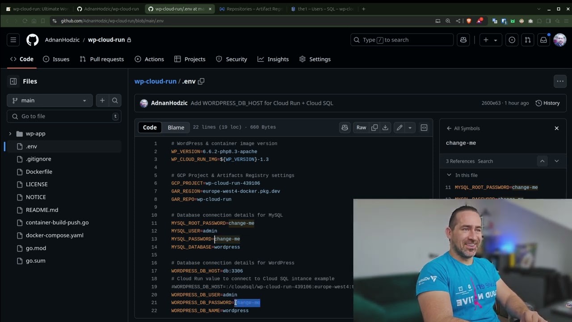Edit this file with pencil icon
Viewport: 572px width, 322px height.
(x=400, y=127)
